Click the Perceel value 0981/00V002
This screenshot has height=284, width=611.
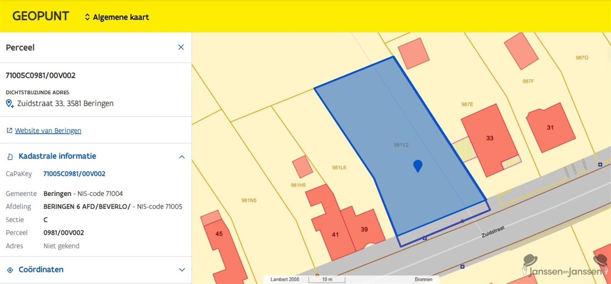(x=64, y=233)
